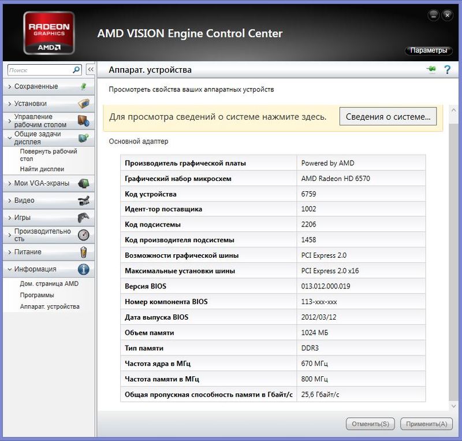Expand the Мои VGA-экраны section
Viewport: 462px width, 441px height.
(42, 183)
